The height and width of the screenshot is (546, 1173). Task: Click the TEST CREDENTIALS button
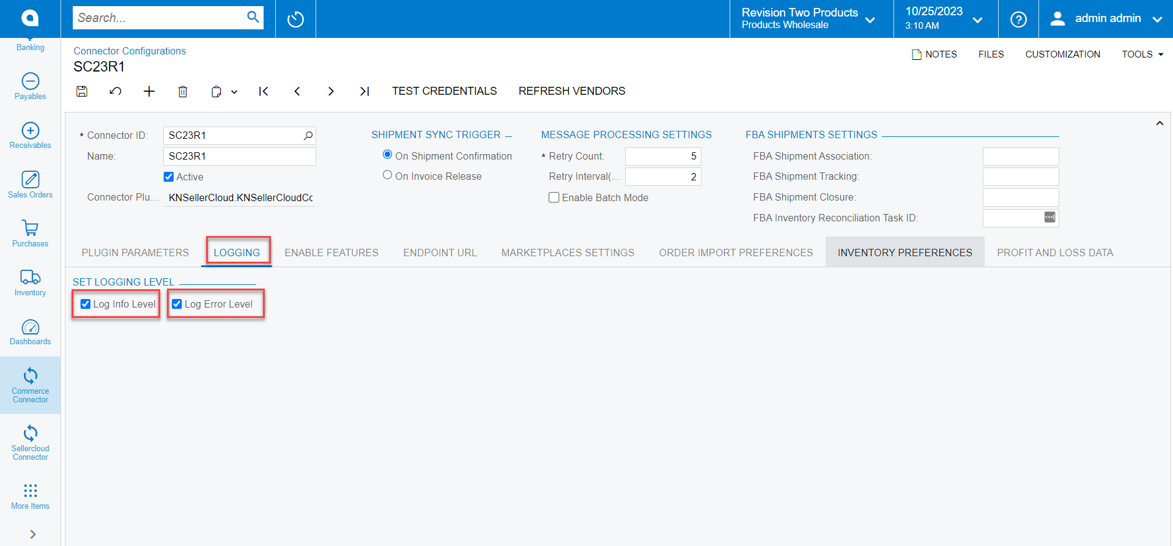click(x=444, y=91)
